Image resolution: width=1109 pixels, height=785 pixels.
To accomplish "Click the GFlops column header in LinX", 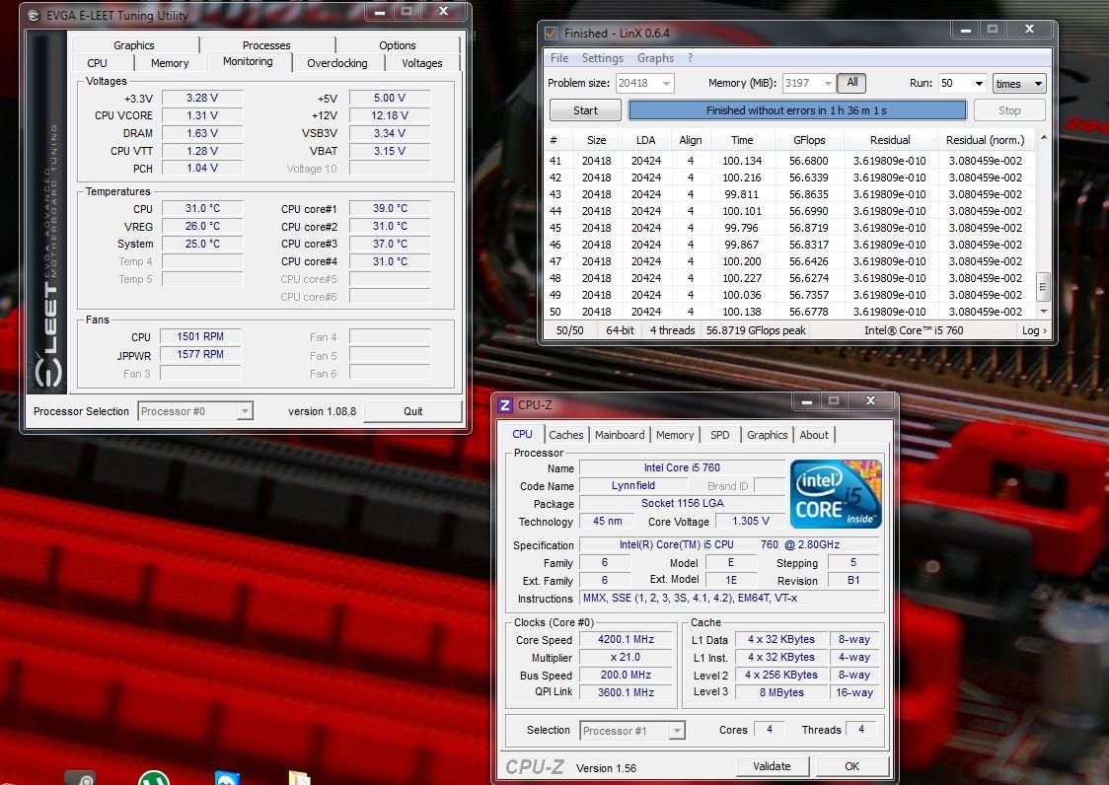I will point(808,140).
